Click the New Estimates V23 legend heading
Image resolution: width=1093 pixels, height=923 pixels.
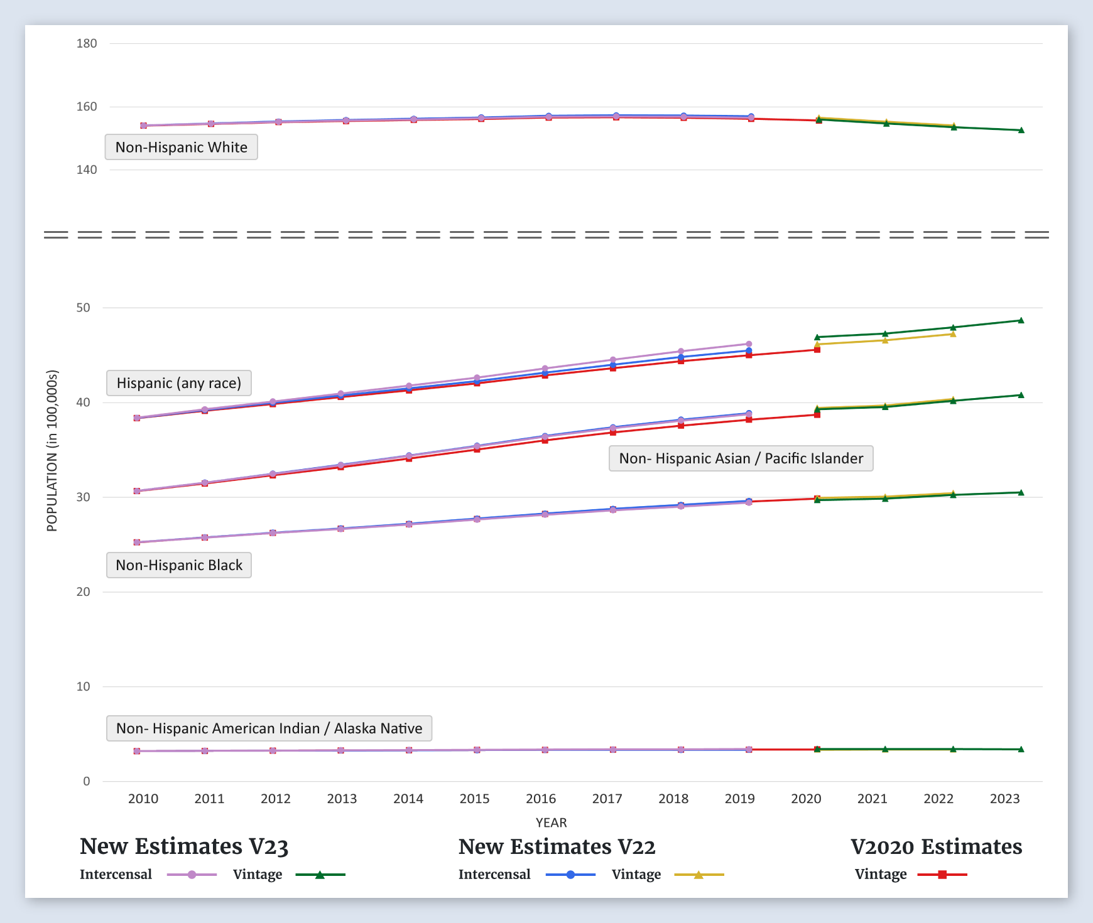click(x=184, y=846)
